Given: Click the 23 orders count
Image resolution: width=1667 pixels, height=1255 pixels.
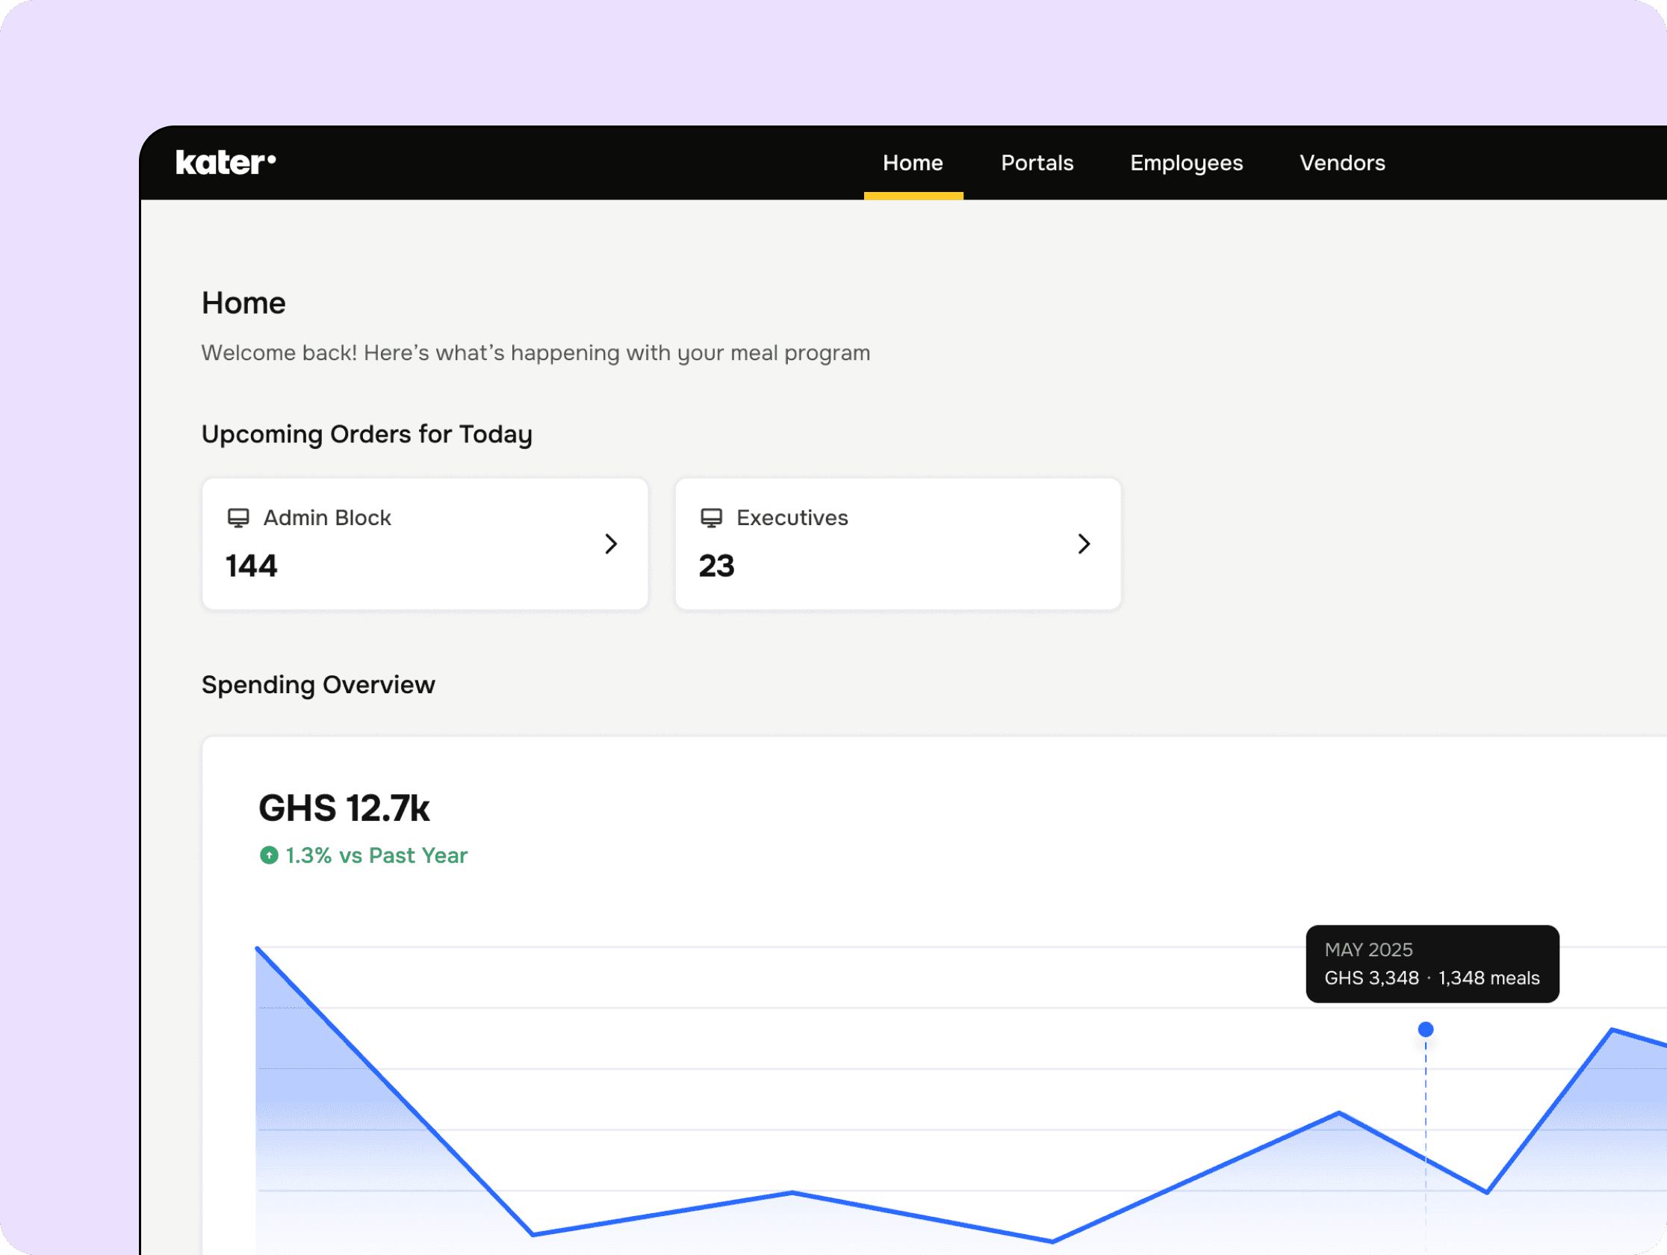Looking at the screenshot, I should (x=716, y=566).
